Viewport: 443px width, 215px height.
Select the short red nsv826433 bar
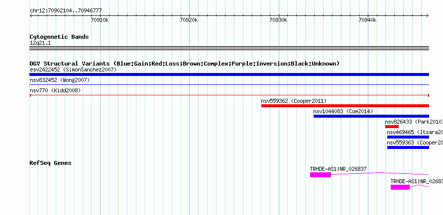tap(392, 127)
